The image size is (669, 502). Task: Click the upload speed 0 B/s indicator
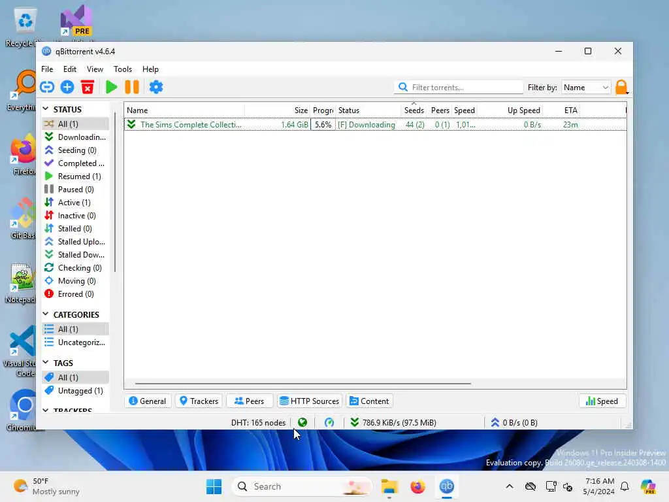point(514,423)
